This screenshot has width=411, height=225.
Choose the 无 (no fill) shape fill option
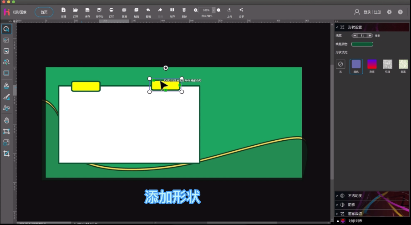(x=340, y=64)
